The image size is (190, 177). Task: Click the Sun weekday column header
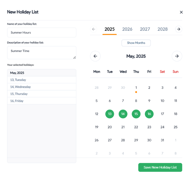click(175, 72)
